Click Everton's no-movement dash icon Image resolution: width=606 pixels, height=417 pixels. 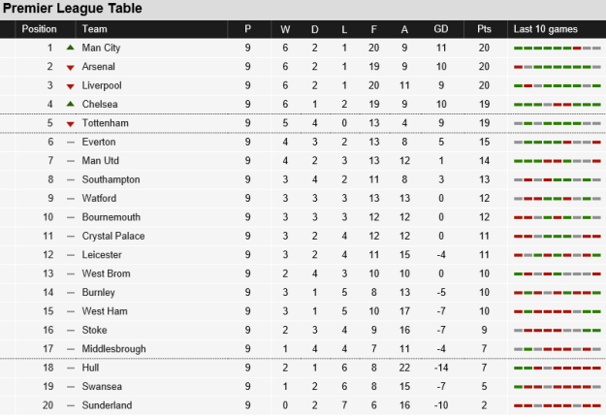pyautogui.click(x=70, y=142)
